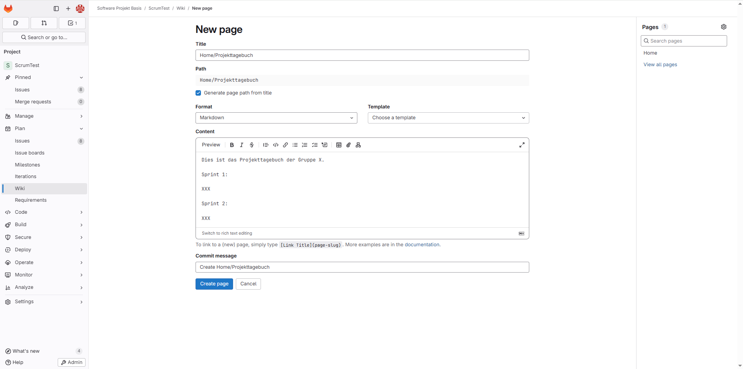Screen dimensions: 743x369
Task: Switch to the Preview tab
Action: click(211, 145)
